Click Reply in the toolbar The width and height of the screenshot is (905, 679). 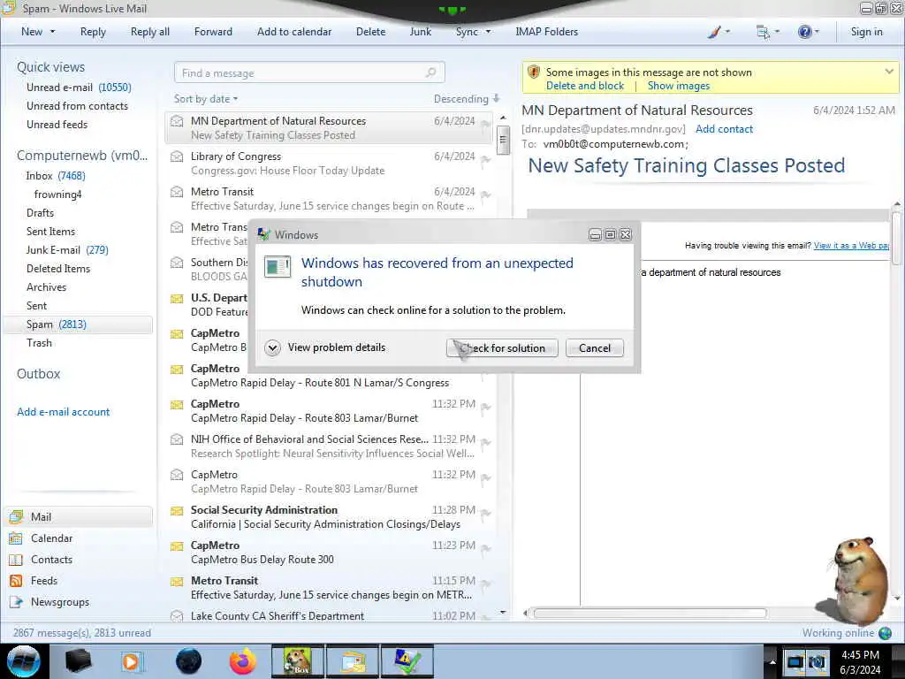[x=93, y=32]
